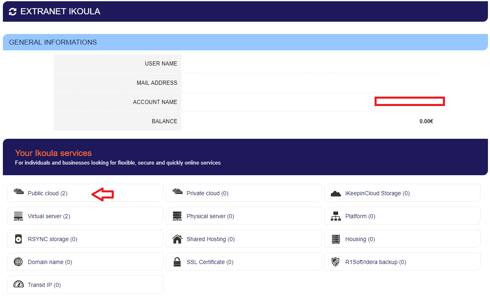The width and height of the screenshot is (490, 298).
Task: View SSL Certificate (0) services
Action: click(x=210, y=262)
